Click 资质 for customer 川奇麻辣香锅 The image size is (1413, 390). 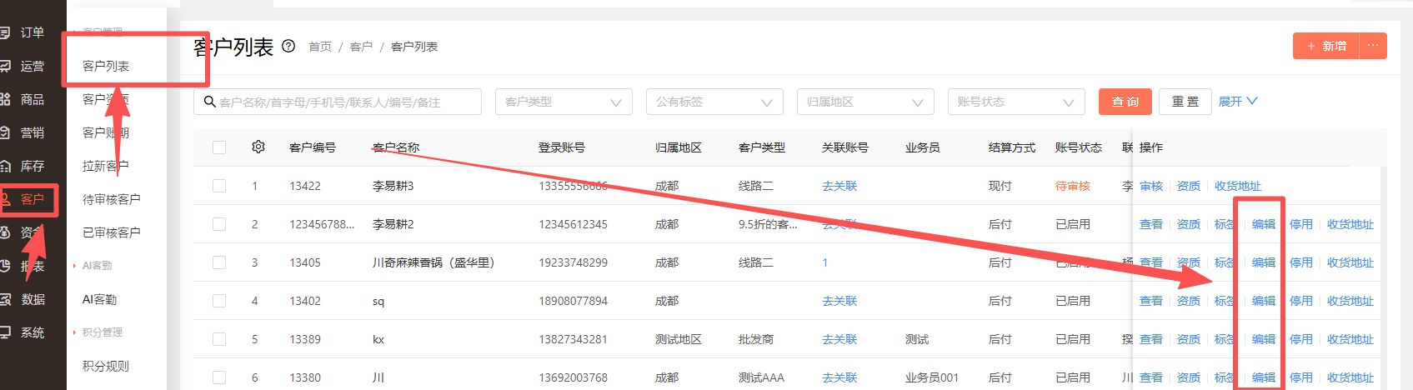(x=1189, y=262)
